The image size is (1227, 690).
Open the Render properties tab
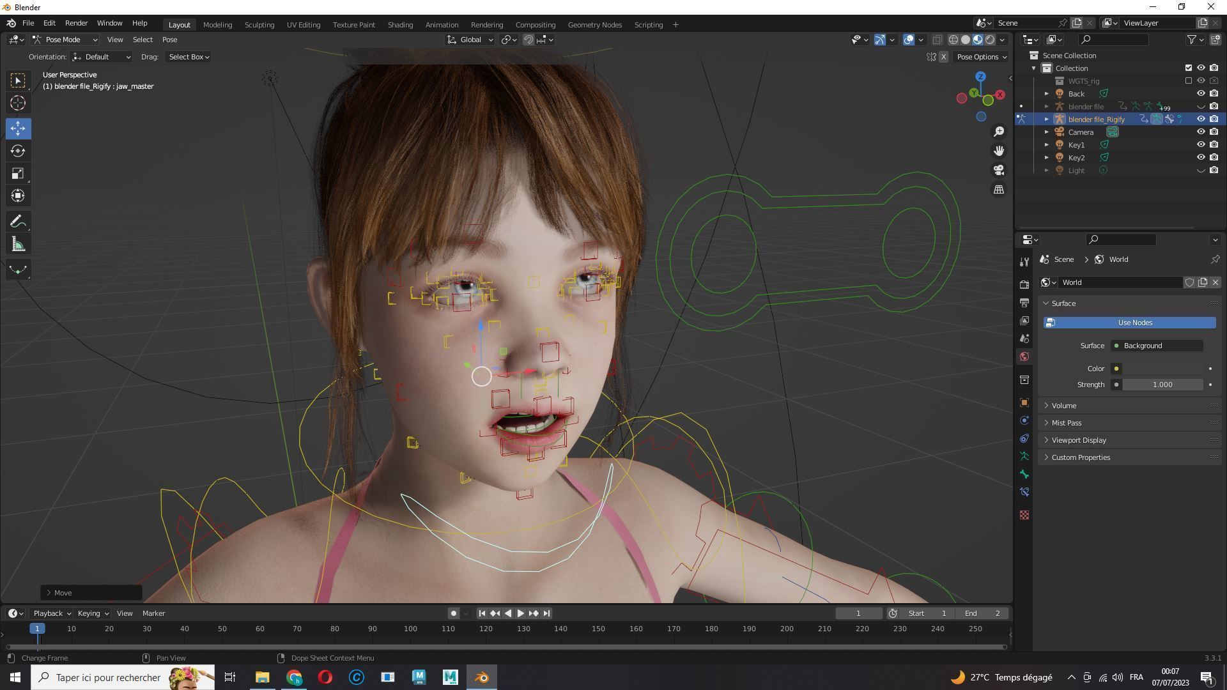(1024, 284)
